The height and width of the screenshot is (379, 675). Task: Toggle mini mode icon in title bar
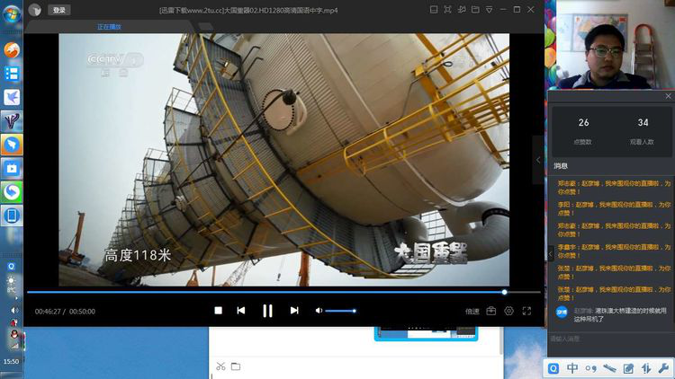pos(434,10)
